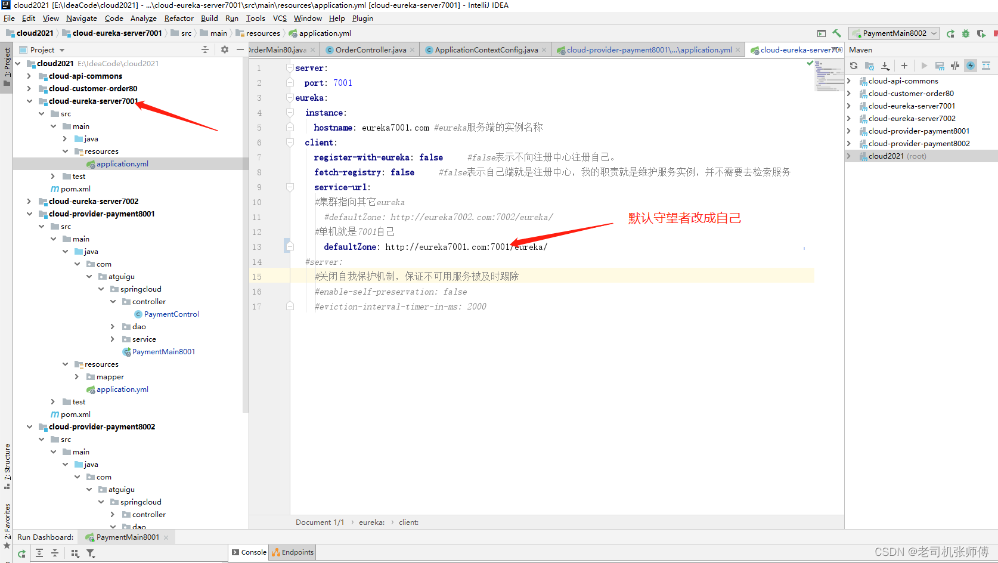Image resolution: width=998 pixels, height=563 pixels.
Task: Click Maven Collapse All icon
Action: click(x=986, y=66)
